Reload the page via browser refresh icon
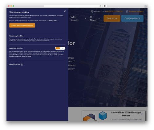 click(100, 6)
